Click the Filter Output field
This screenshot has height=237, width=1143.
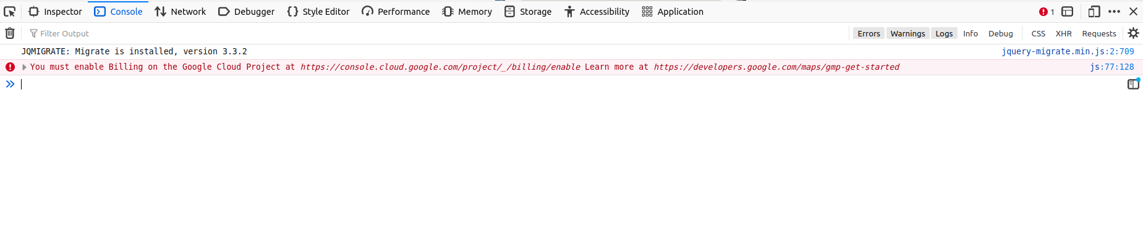point(436,33)
